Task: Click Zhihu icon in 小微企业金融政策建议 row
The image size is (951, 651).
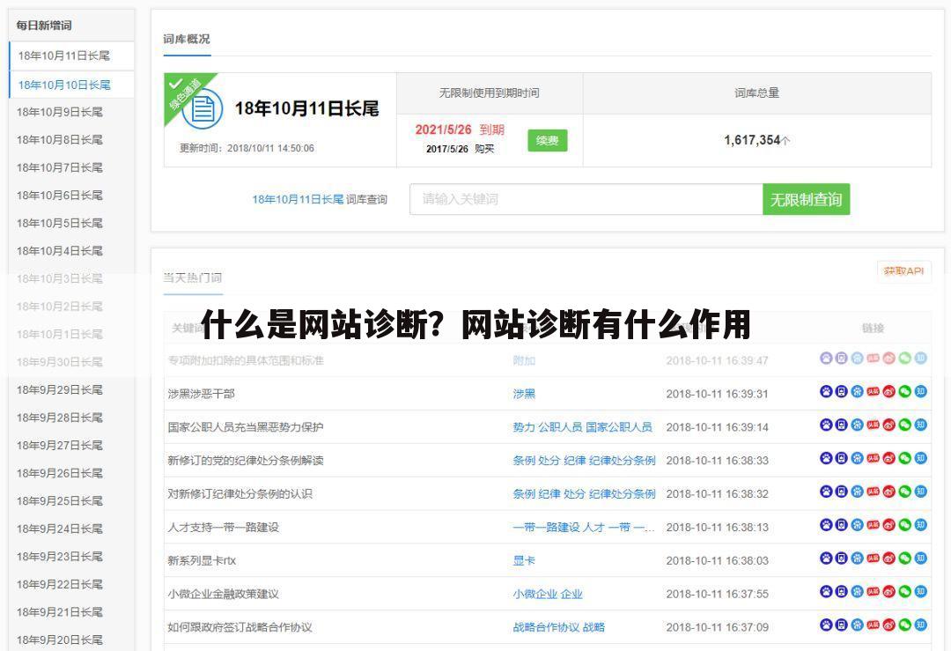Action: tap(921, 592)
